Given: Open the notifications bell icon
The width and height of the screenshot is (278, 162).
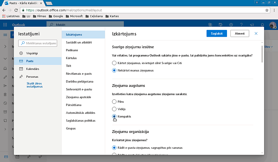Looking at the screenshot, I should [262, 25].
